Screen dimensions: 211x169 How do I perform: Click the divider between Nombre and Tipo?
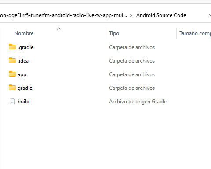click(106, 33)
